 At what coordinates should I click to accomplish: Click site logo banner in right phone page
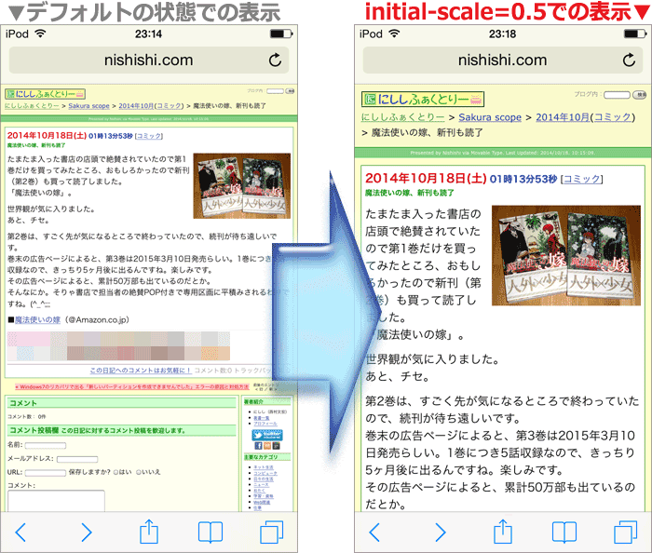(423, 100)
